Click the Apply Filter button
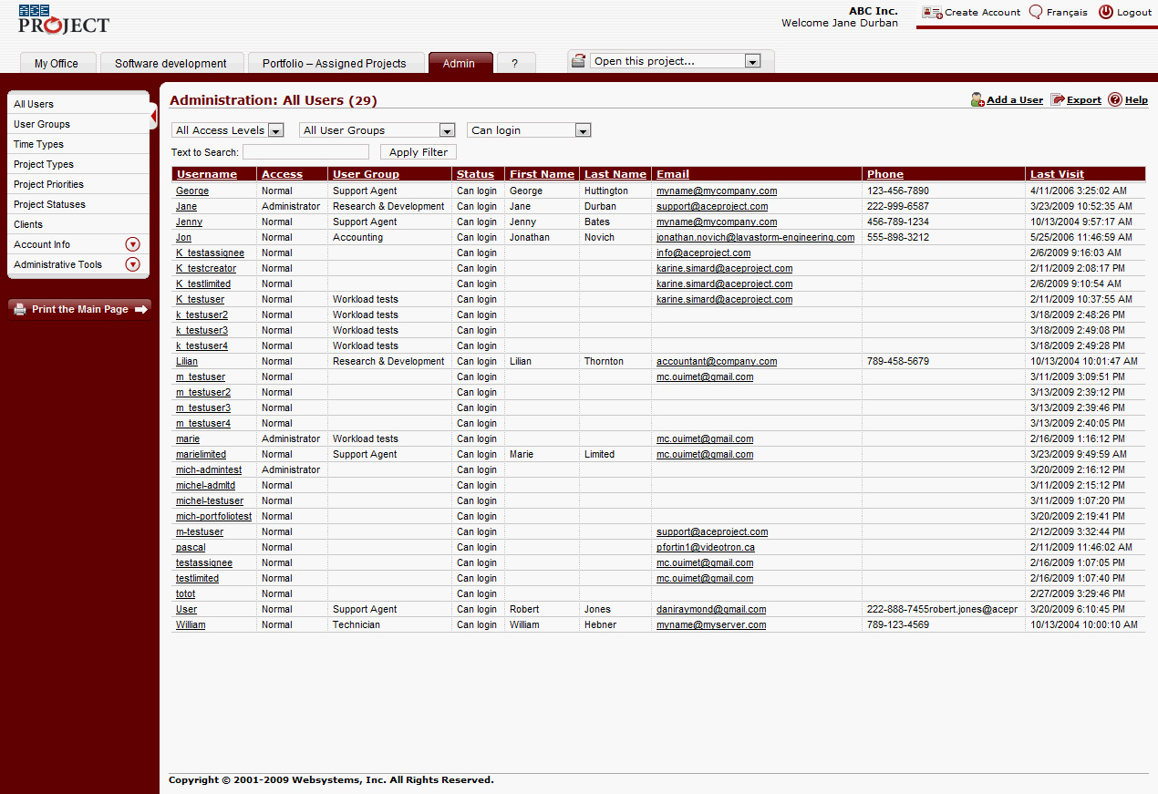 click(419, 152)
